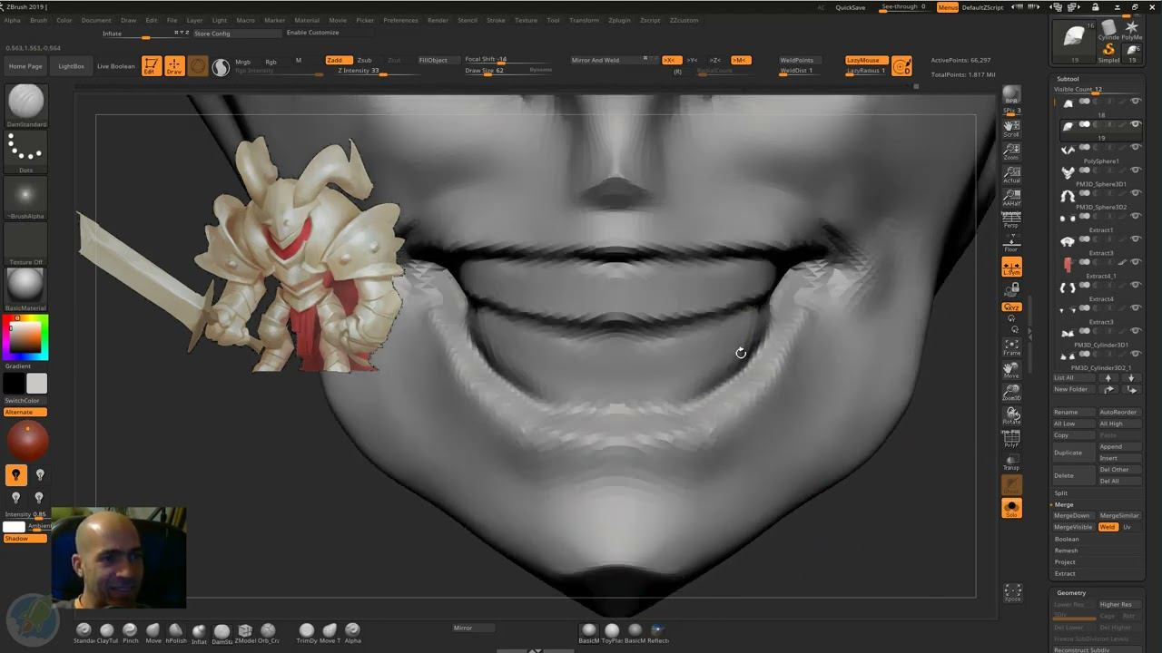Expand the Extract section in Subtool

[1065, 573]
